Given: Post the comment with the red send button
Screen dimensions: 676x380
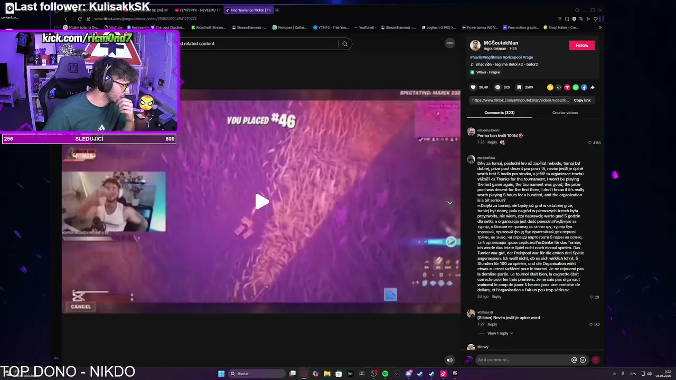Looking at the screenshot, I should pyautogui.click(x=596, y=360).
